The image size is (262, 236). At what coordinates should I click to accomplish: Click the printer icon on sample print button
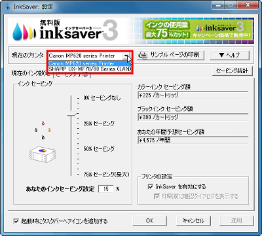pos(143,56)
